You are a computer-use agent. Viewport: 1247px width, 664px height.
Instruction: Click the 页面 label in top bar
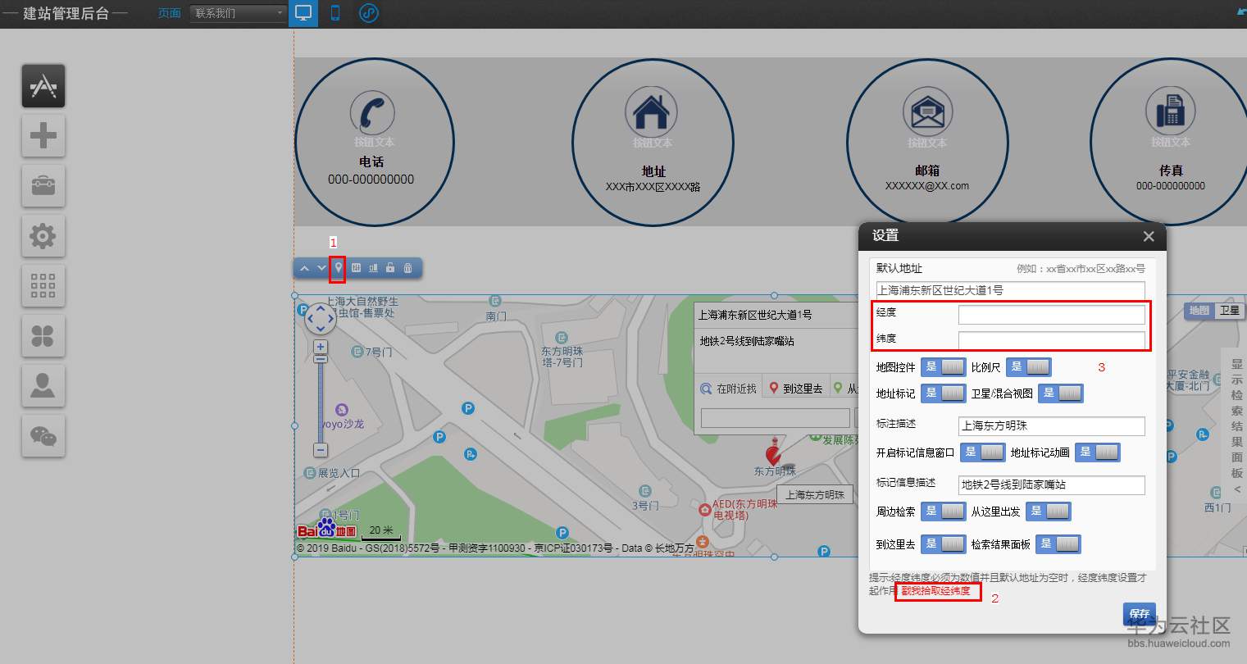(170, 13)
